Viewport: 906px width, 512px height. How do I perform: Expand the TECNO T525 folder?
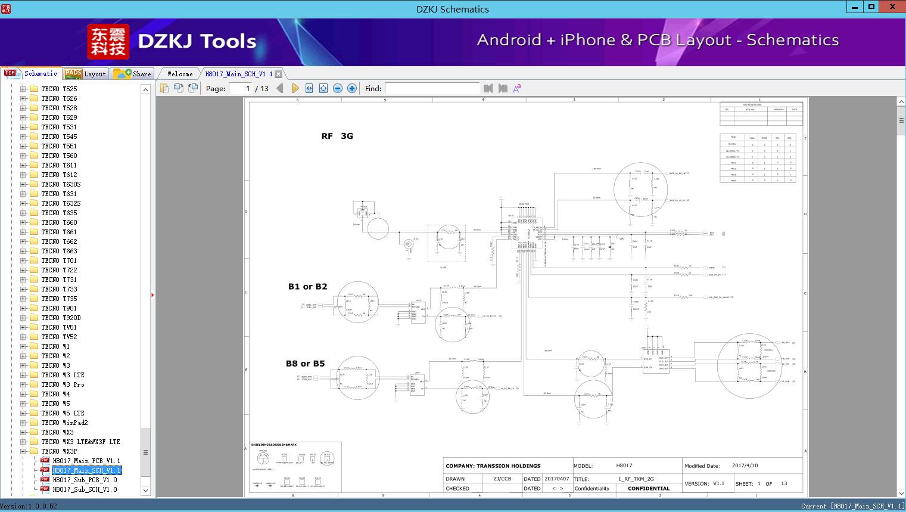pyautogui.click(x=23, y=89)
